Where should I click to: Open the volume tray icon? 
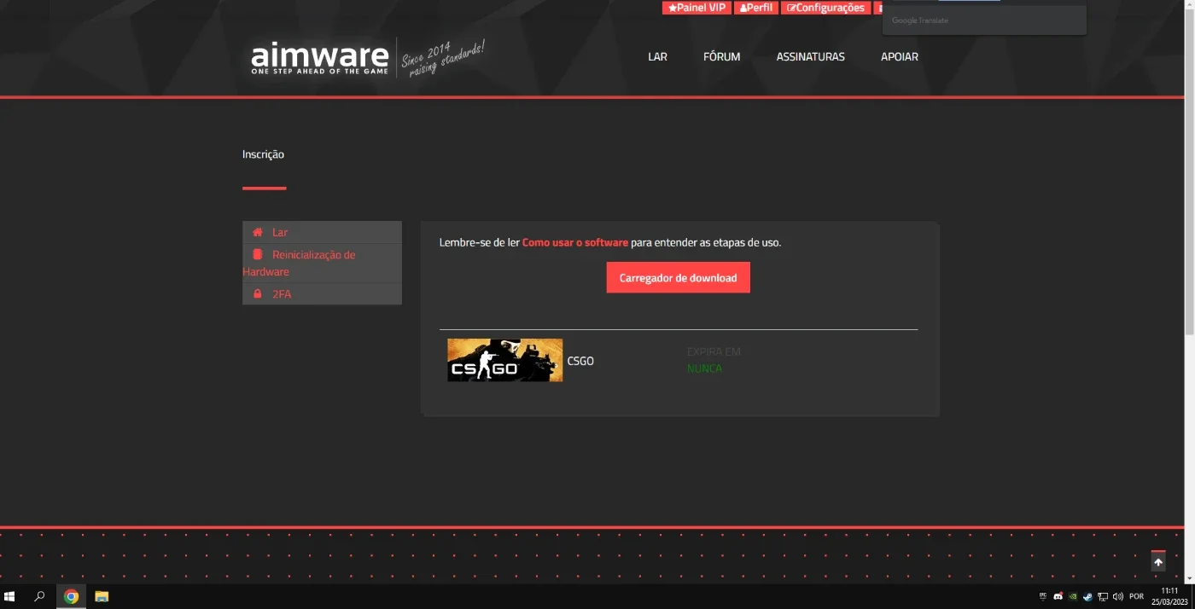point(1117,596)
